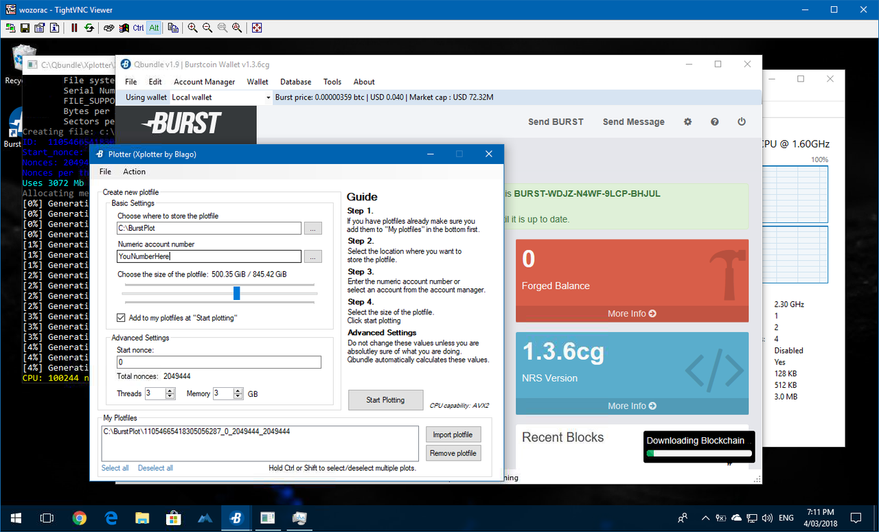Open the Action menu in Plotter

click(134, 172)
